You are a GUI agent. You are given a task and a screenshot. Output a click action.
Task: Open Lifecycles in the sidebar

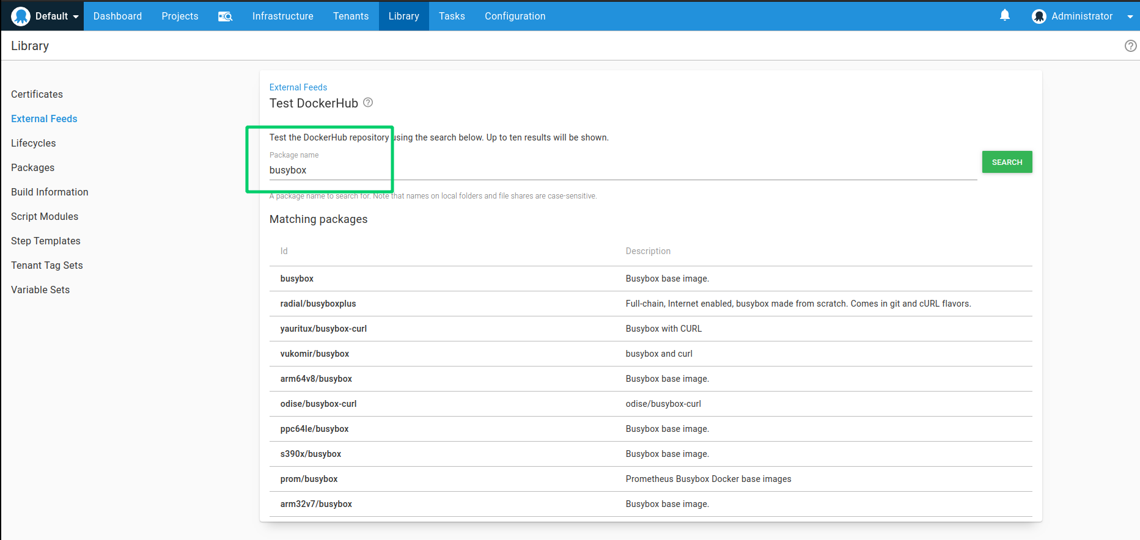(x=33, y=143)
